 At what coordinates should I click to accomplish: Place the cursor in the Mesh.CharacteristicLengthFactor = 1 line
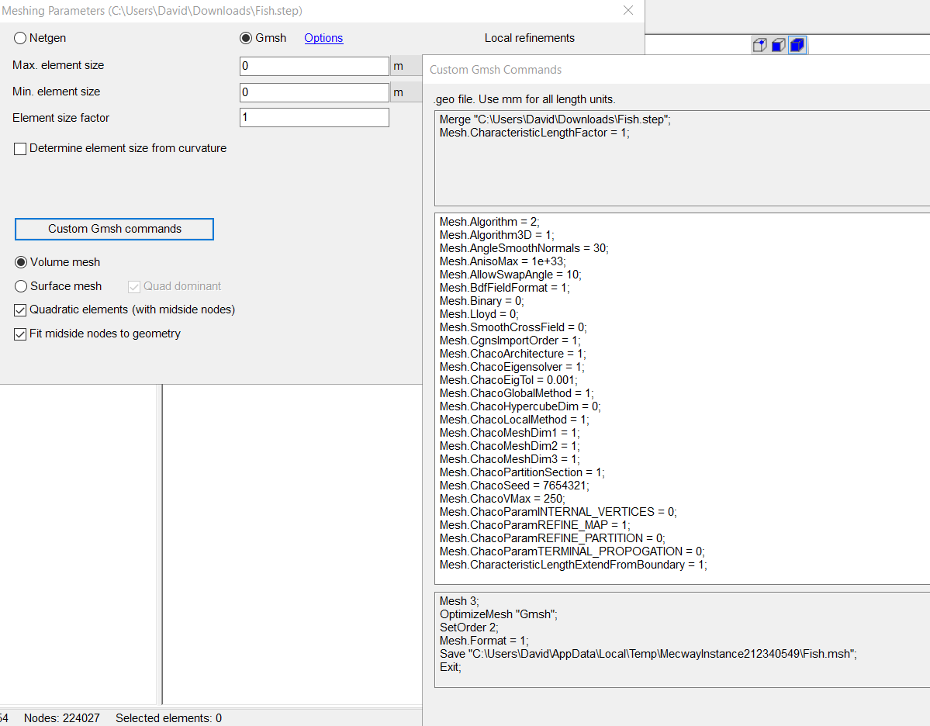pos(534,133)
